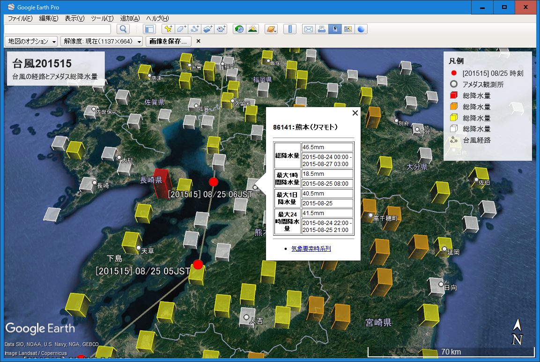Open the ツール menu
Screen dimensions: 540x362
pos(102,19)
